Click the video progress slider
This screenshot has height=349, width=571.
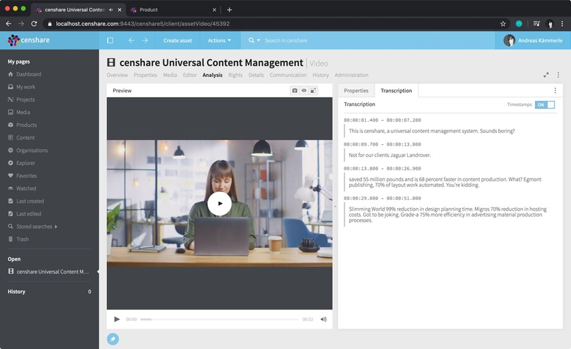(x=219, y=320)
